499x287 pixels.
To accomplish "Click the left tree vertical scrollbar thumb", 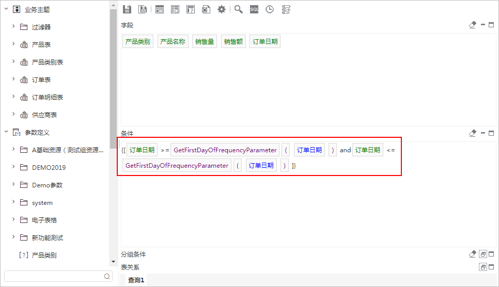I will pos(113,79).
